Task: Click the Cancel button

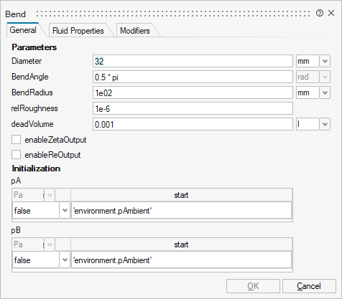Action: [309, 286]
